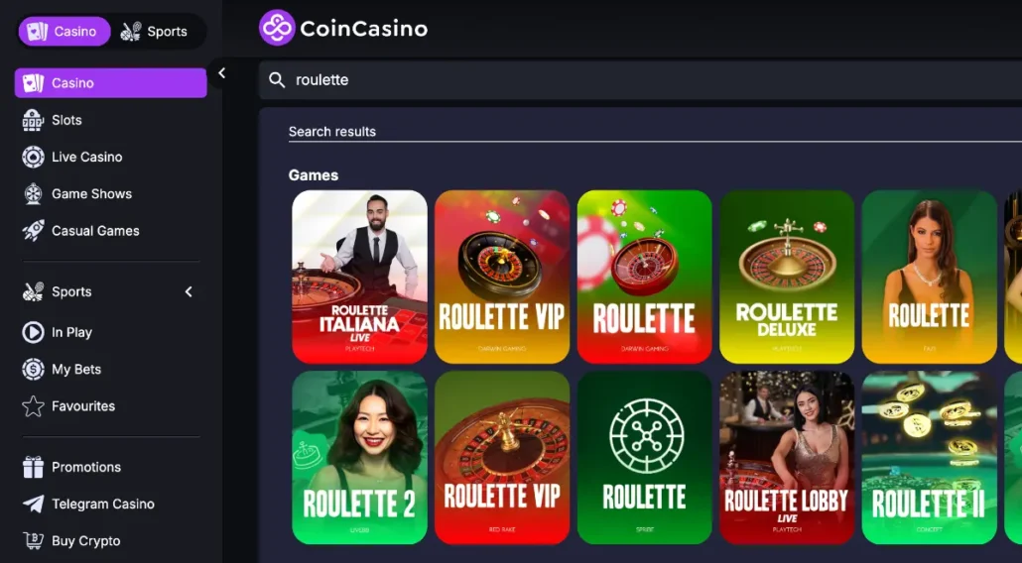Open the highlighted Casino sidebar menu item
Screen dimensions: 1022x563
(111, 82)
